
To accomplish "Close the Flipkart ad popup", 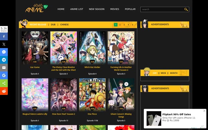I will tap(204, 111).
